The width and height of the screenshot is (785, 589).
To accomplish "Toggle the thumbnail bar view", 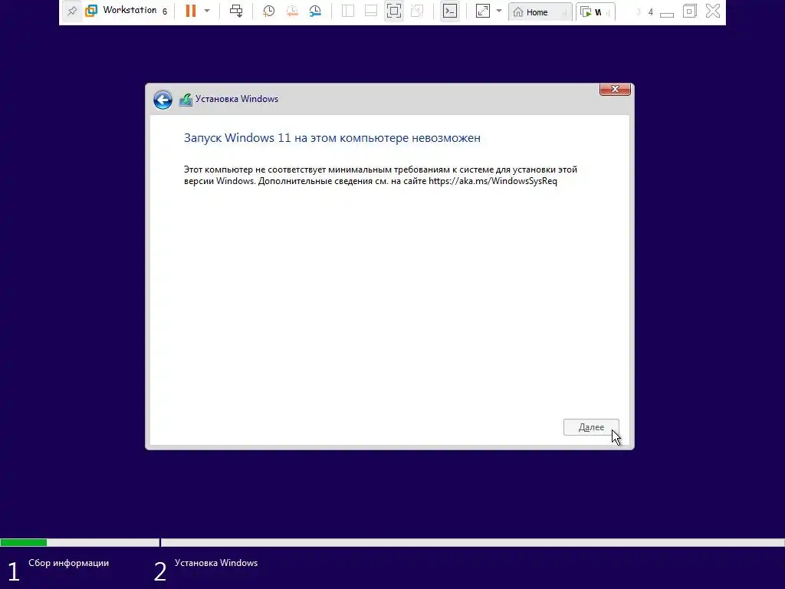I will pos(370,11).
